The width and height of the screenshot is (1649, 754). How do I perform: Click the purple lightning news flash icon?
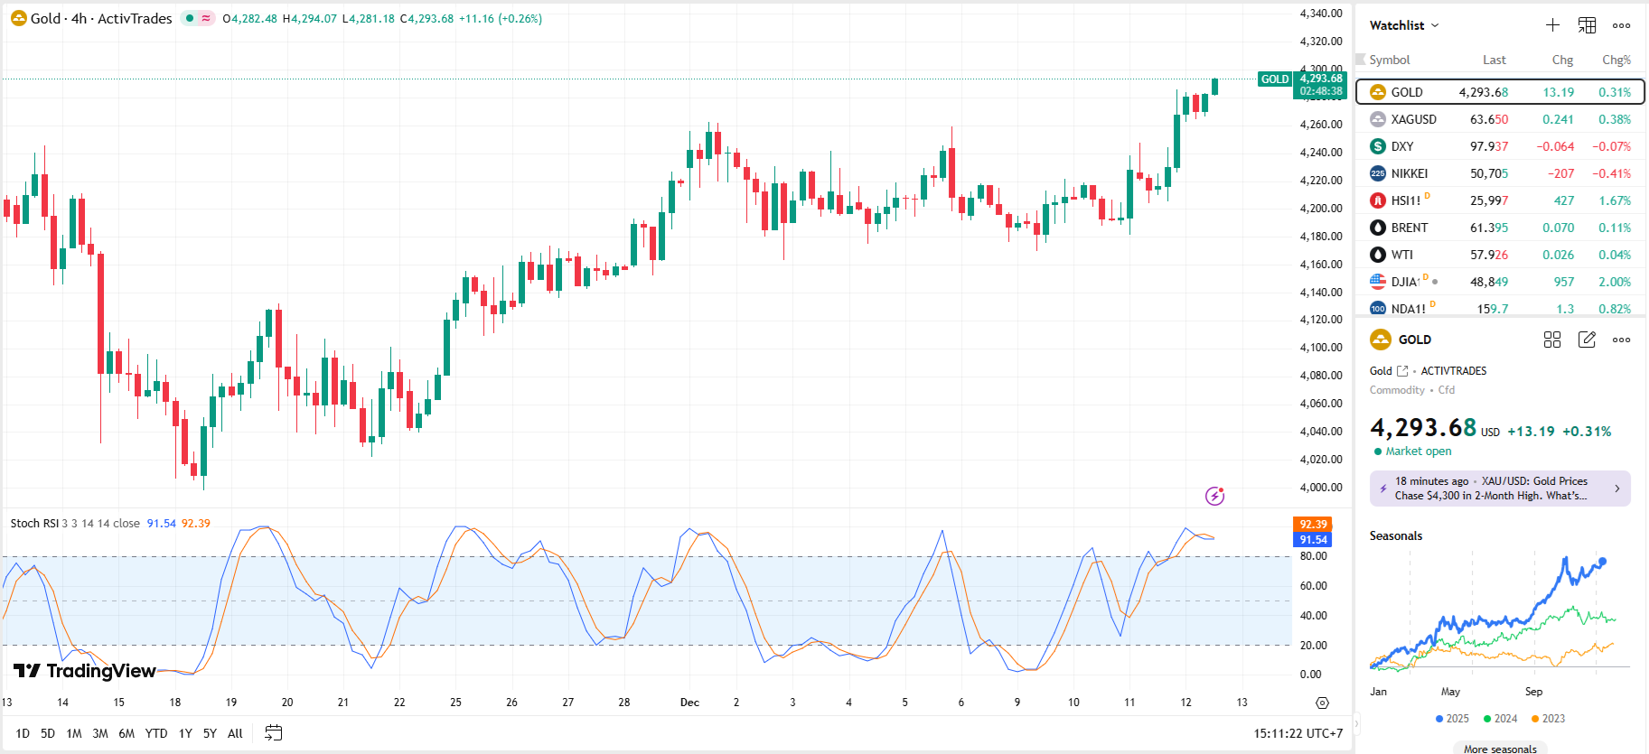coord(1215,496)
